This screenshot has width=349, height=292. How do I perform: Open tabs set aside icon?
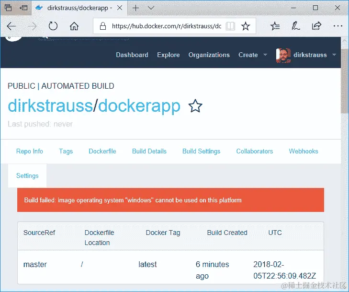tap(8, 8)
